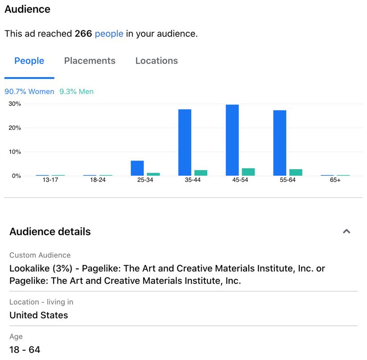Click the women bar for 45-54
This screenshot has height=360, width=367.
[232, 140]
